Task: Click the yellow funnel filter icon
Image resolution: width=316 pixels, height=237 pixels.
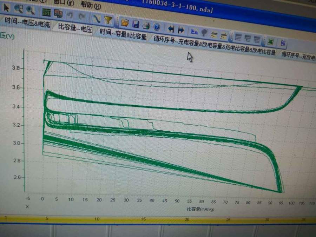Action: 108,20
